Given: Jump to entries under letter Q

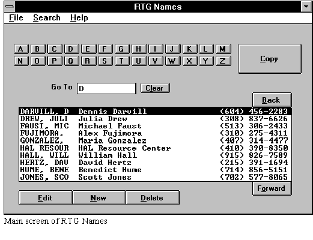Looking at the screenshot, I should click(x=71, y=61).
